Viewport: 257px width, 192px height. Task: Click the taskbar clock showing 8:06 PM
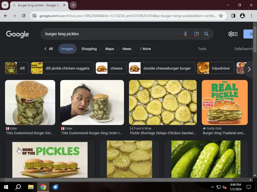click(x=235, y=187)
